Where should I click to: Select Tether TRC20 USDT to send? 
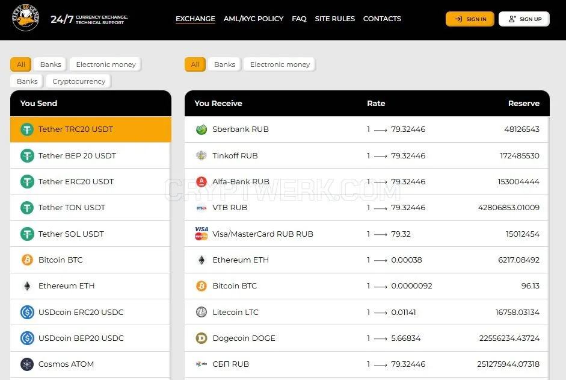(x=91, y=129)
